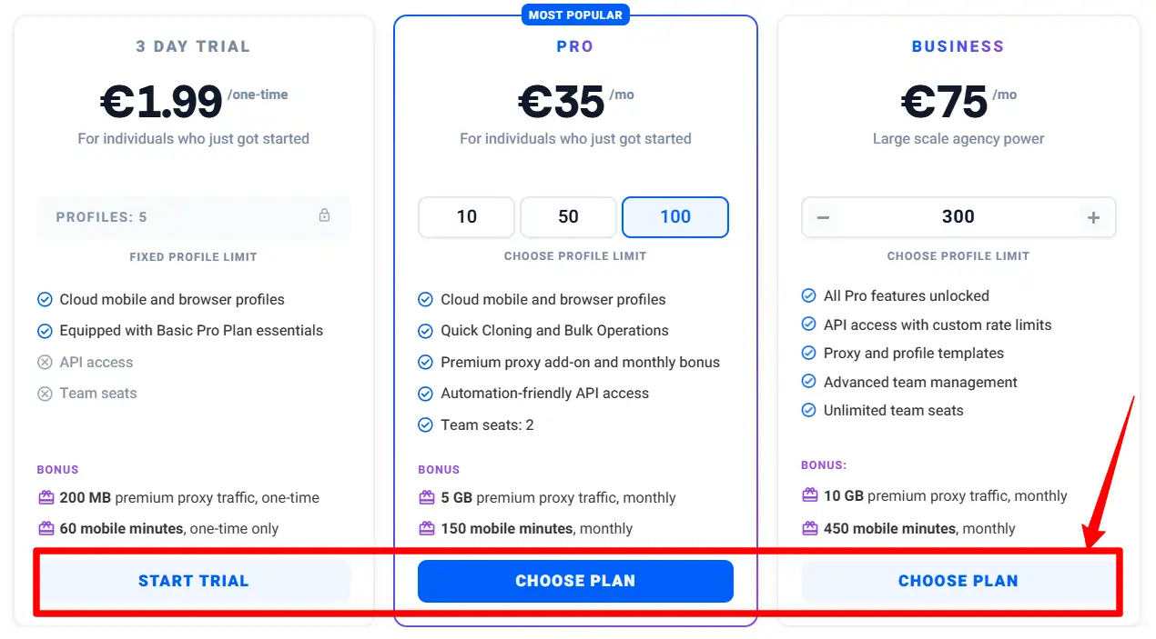Click the 300 profile count field
1156x639 pixels.
point(958,217)
